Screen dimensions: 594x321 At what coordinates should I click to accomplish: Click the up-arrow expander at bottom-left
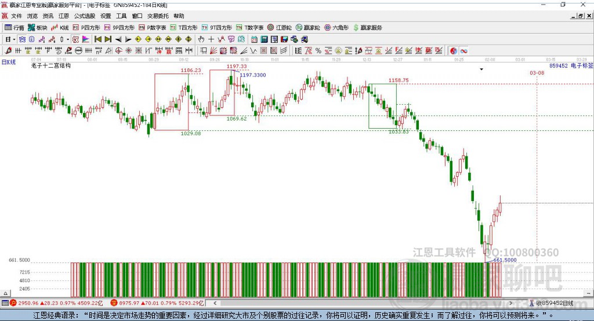click(5, 293)
